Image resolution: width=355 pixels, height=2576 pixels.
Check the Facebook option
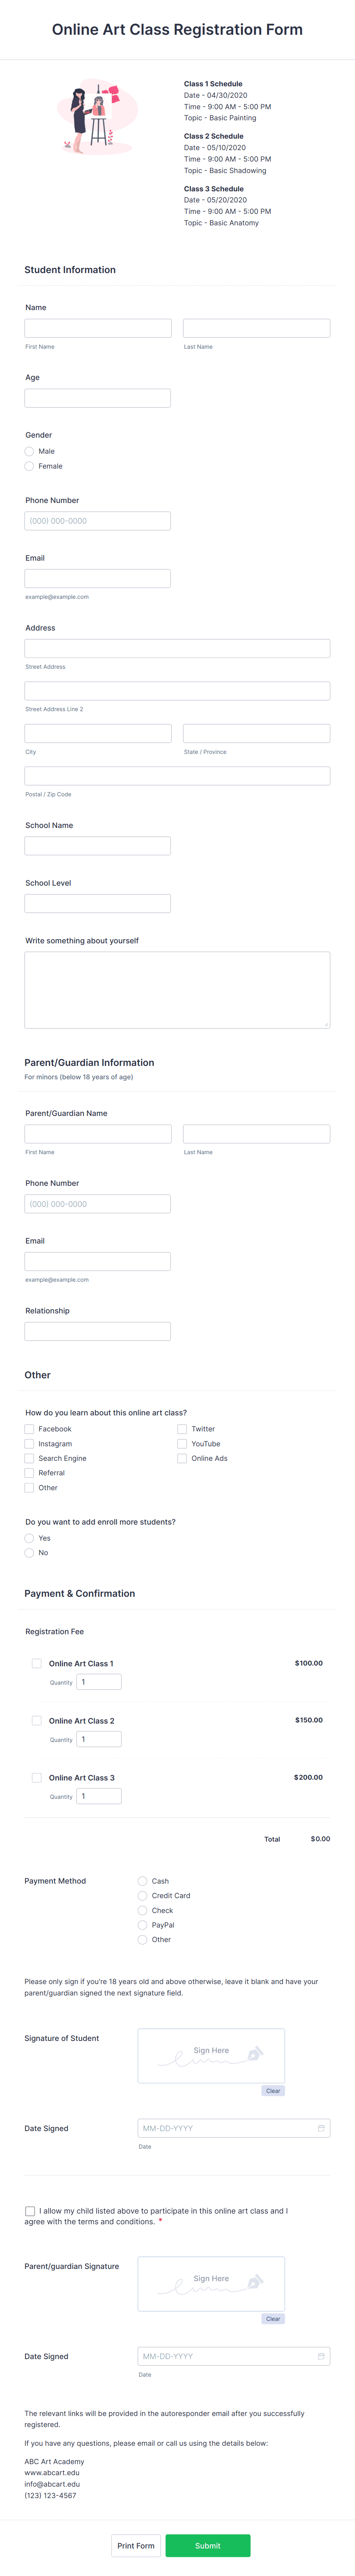[29, 1429]
